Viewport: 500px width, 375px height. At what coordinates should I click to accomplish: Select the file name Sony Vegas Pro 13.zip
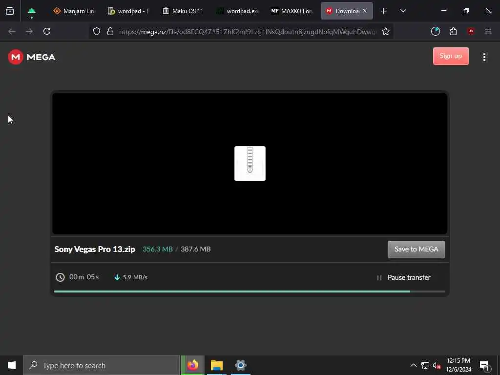(95, 249)
